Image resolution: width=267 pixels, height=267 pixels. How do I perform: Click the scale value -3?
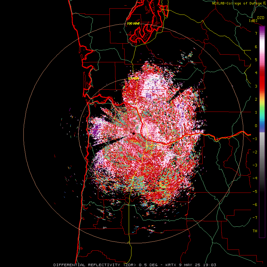pos(255,165)
